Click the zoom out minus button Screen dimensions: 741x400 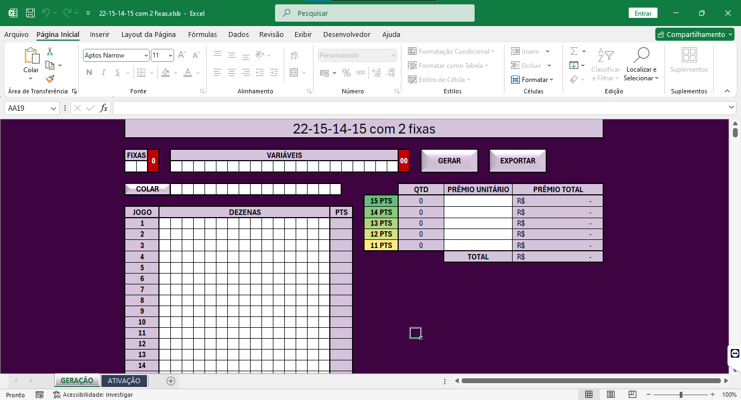[648, 395]
